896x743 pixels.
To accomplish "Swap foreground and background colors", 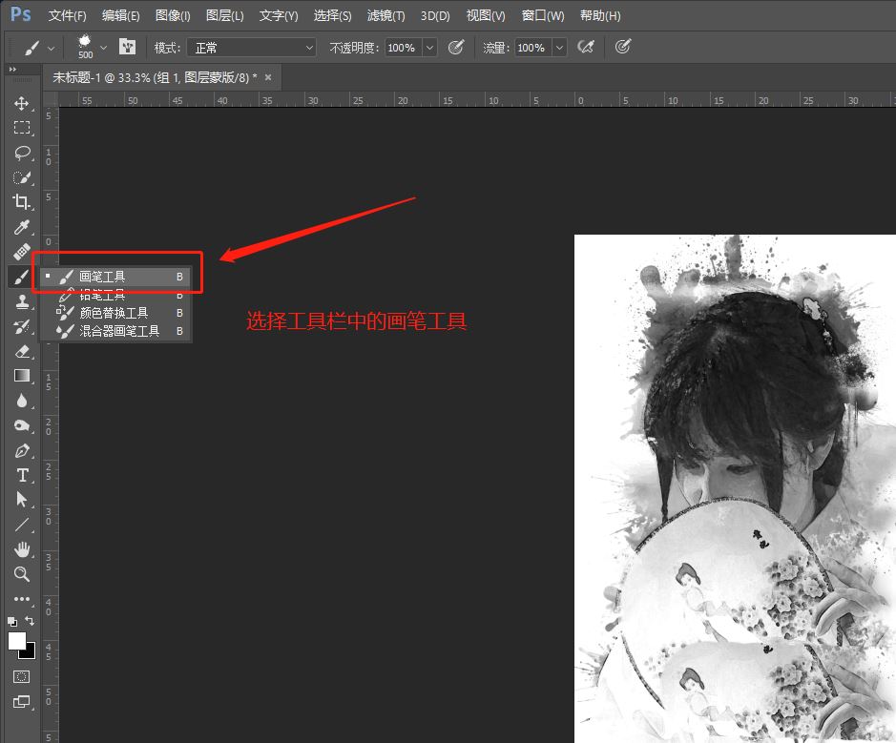I will [30, 621].
